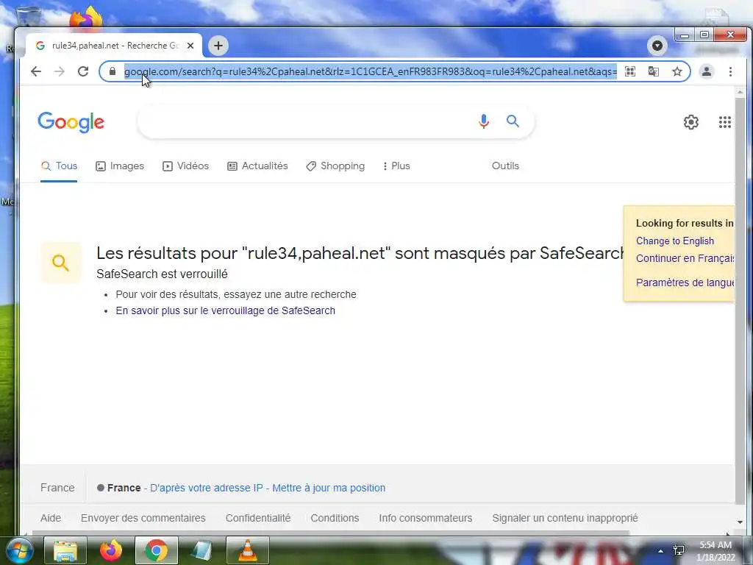The width and height of the screenshot is (753, 565).
Task: Click Continuer en Français link
Action: 685,258
